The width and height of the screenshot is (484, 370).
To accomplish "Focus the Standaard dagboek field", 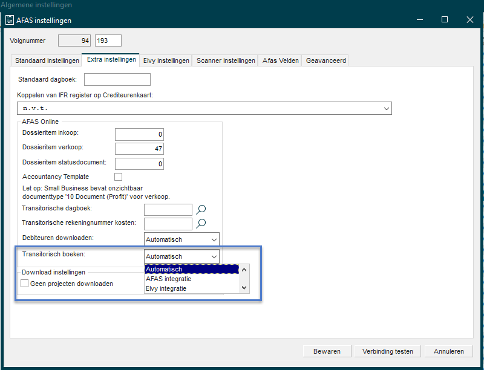I will (x=117, y=80).
